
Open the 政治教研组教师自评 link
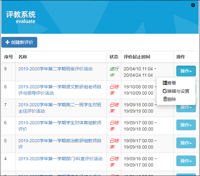pos(60,144)
